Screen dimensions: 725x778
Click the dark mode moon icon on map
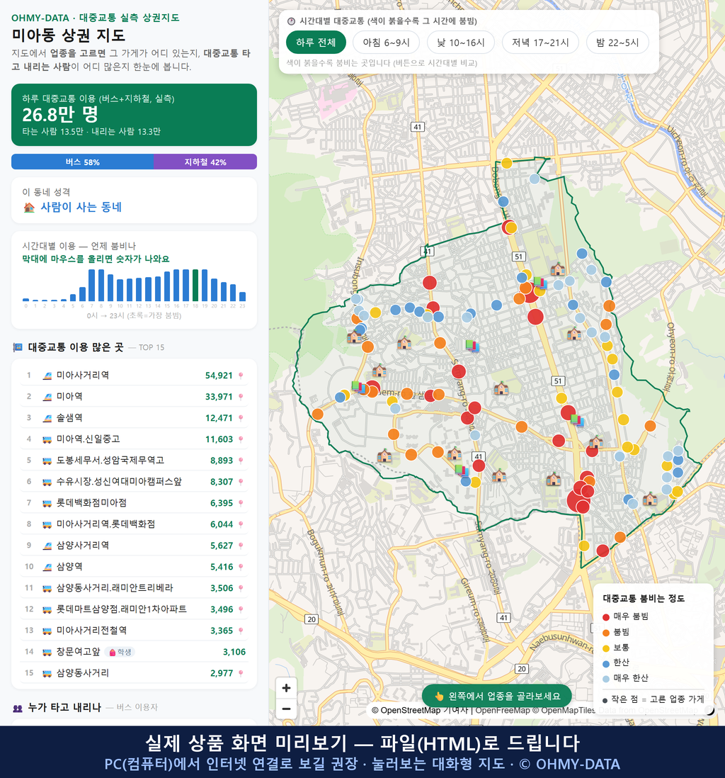709,711
